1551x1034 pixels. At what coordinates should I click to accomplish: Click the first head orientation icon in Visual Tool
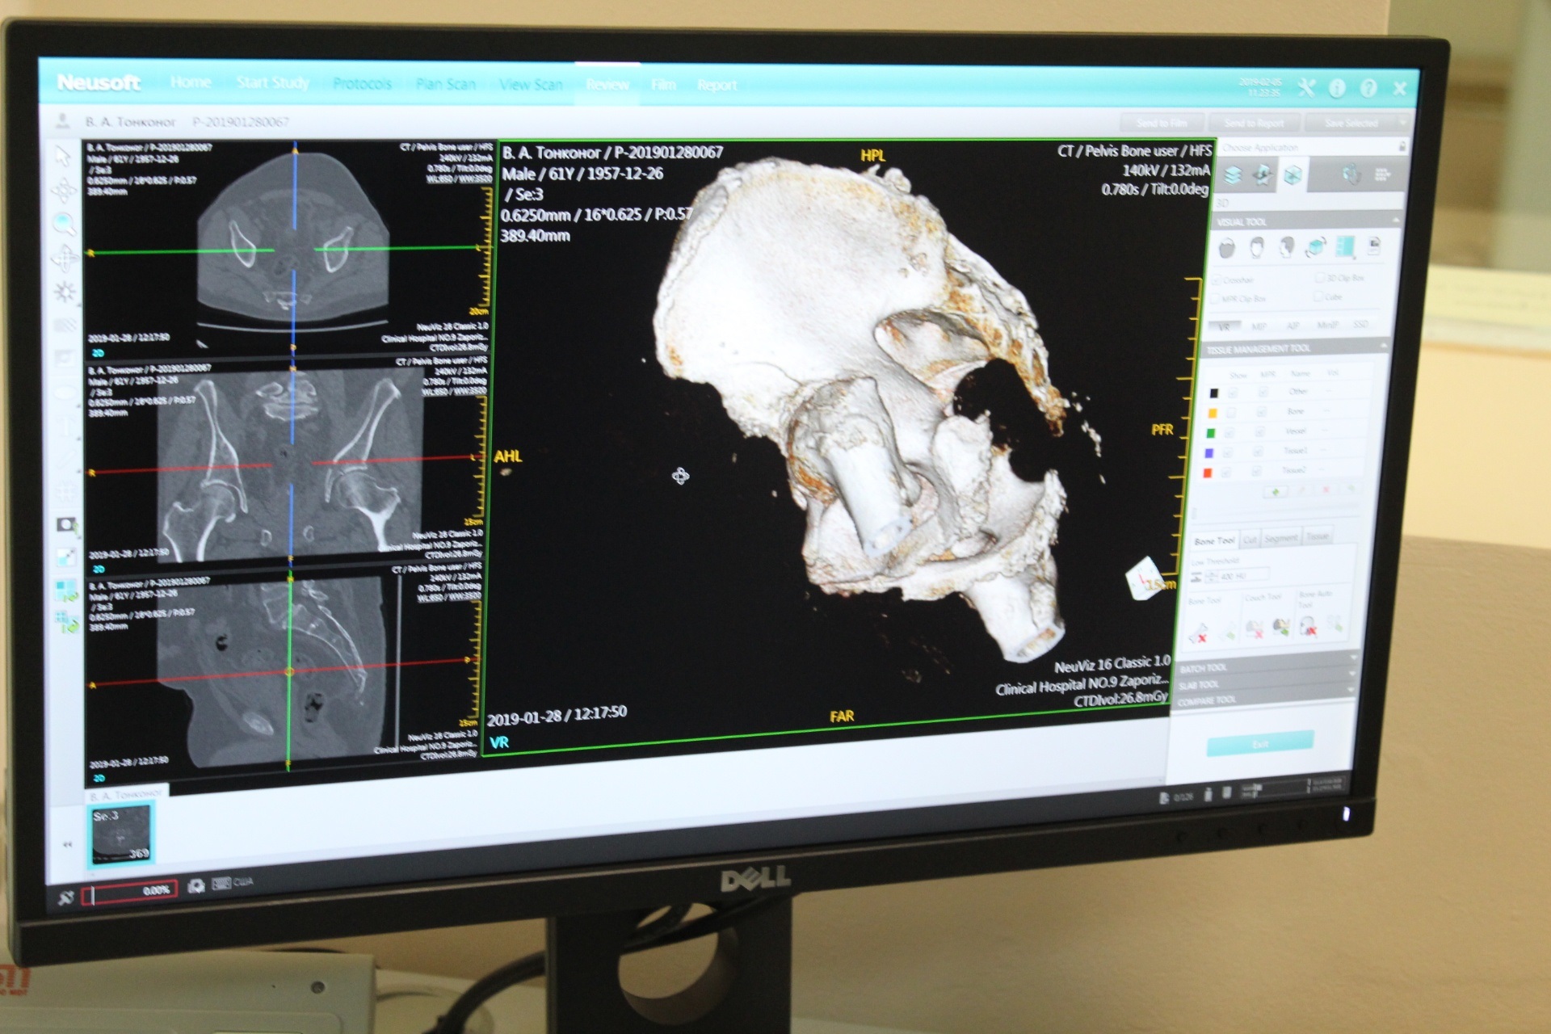1227,249
